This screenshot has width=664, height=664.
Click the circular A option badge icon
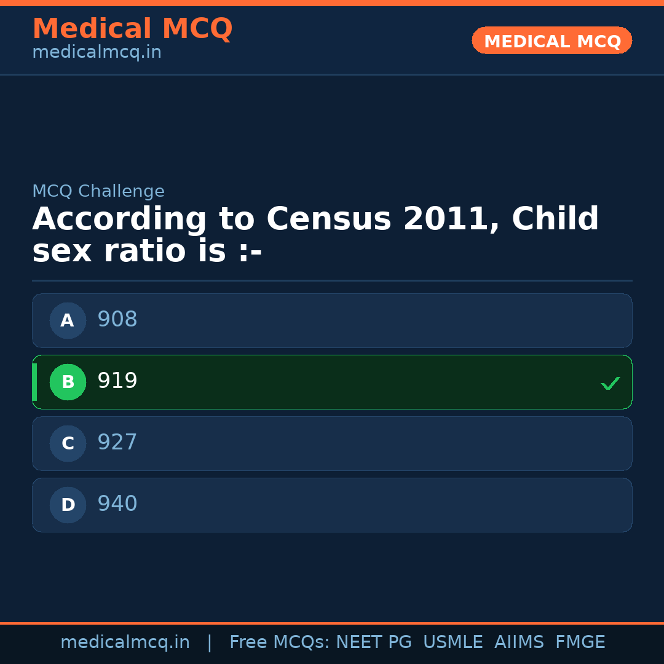[x=68, y=320]
